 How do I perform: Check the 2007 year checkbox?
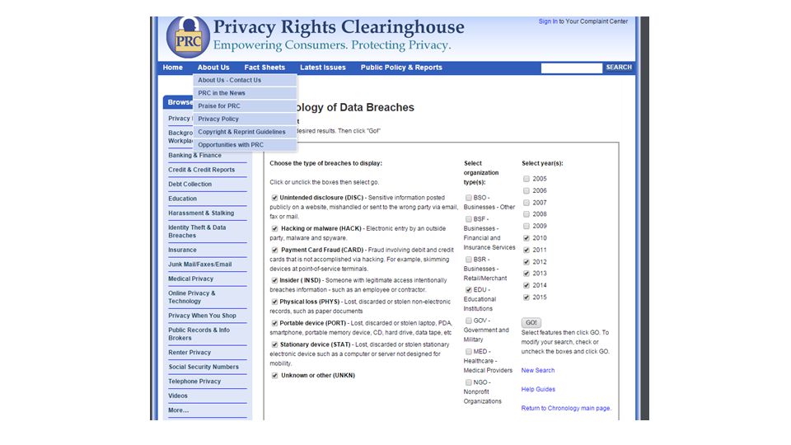click(x=527, y=203)
